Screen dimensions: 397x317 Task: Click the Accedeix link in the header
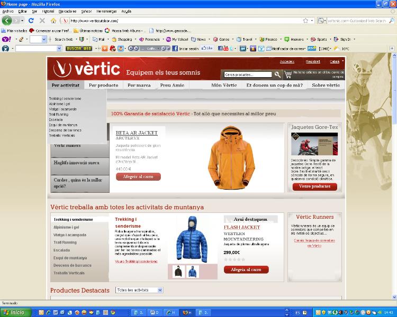287,61
